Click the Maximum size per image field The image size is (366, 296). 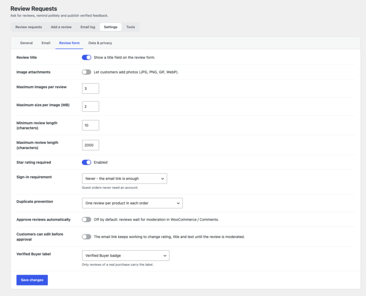click(x=91, y=106)
